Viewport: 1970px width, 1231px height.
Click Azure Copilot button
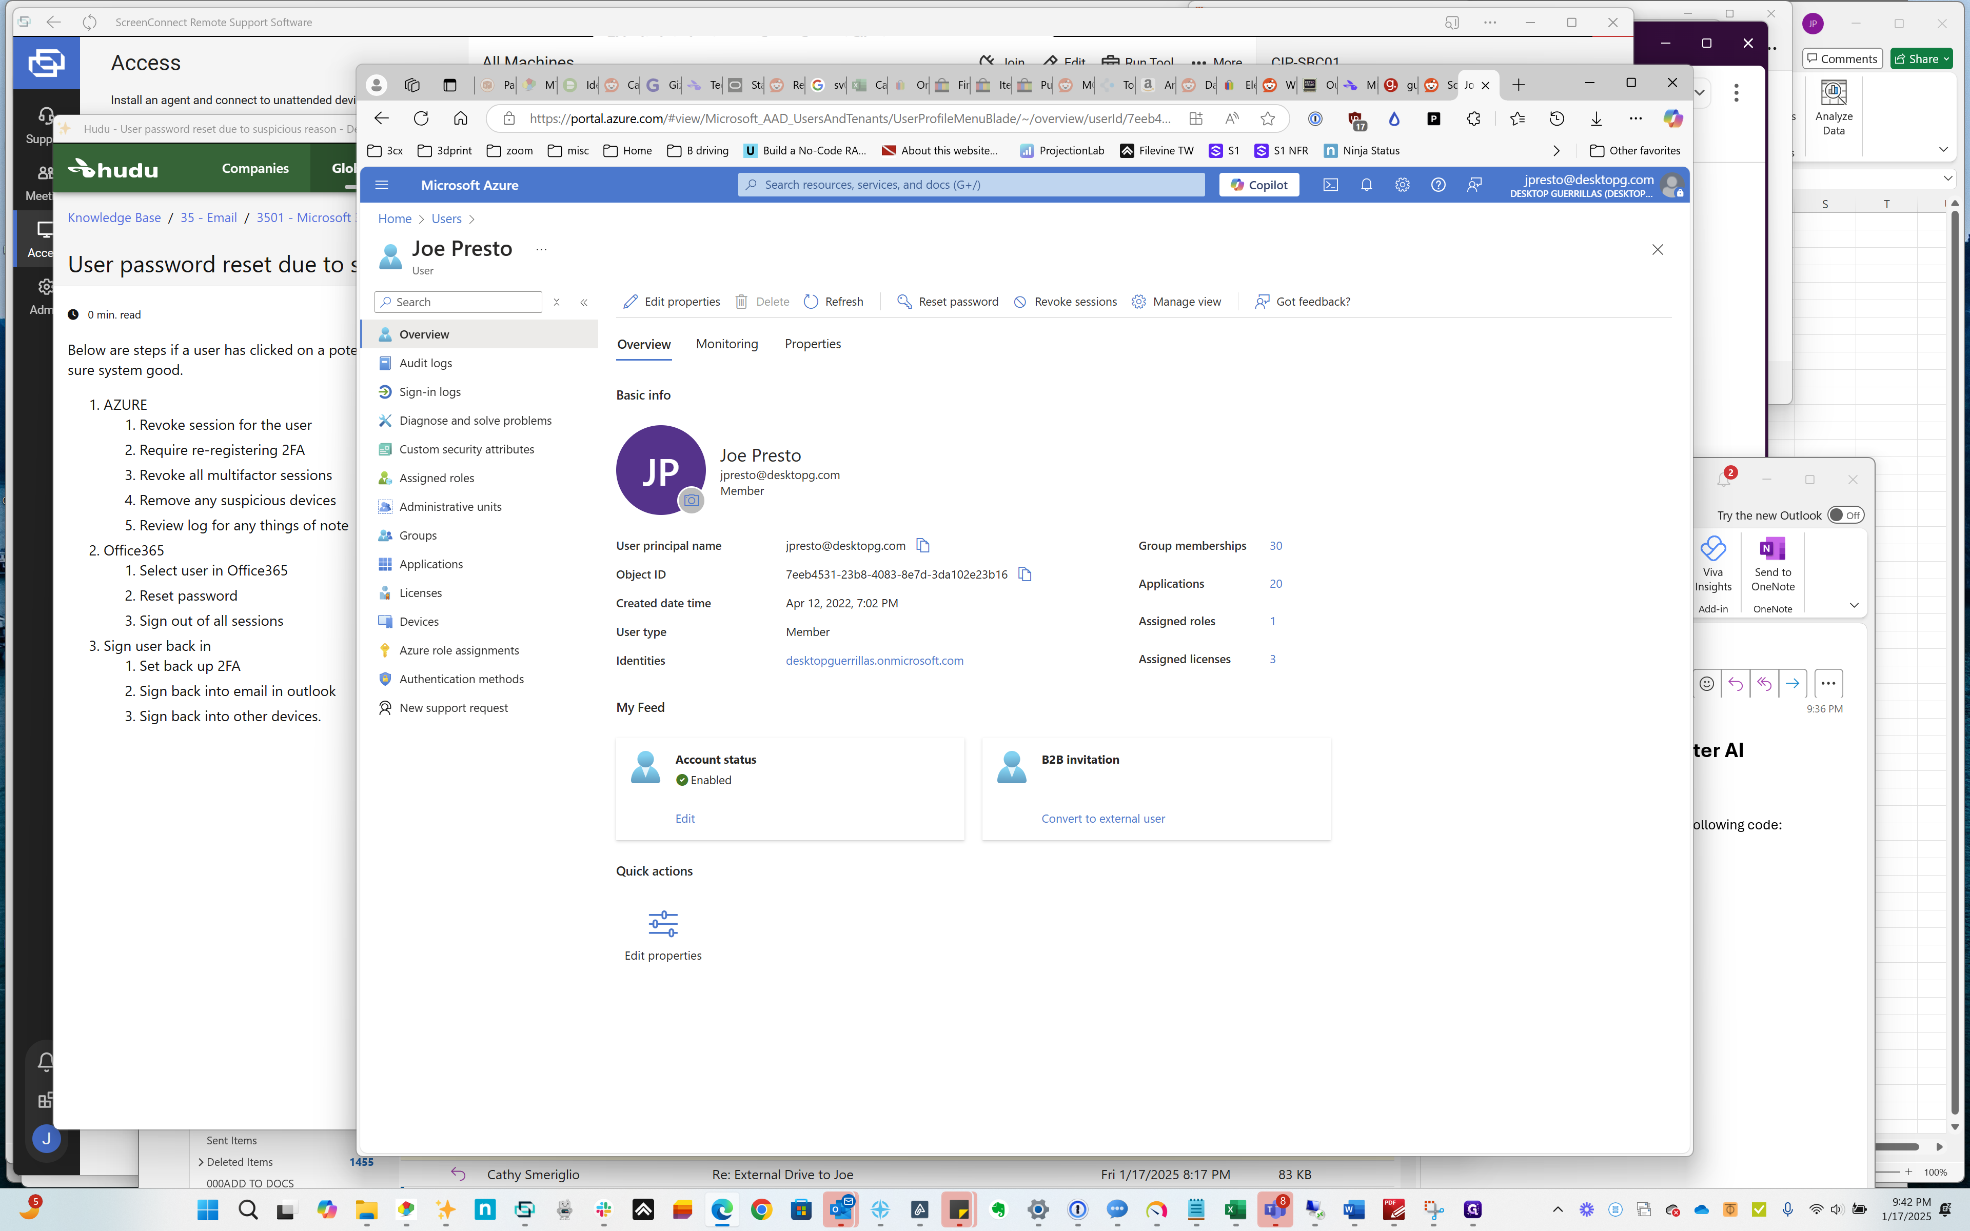pyautogui.click(x=1258, y=185)
